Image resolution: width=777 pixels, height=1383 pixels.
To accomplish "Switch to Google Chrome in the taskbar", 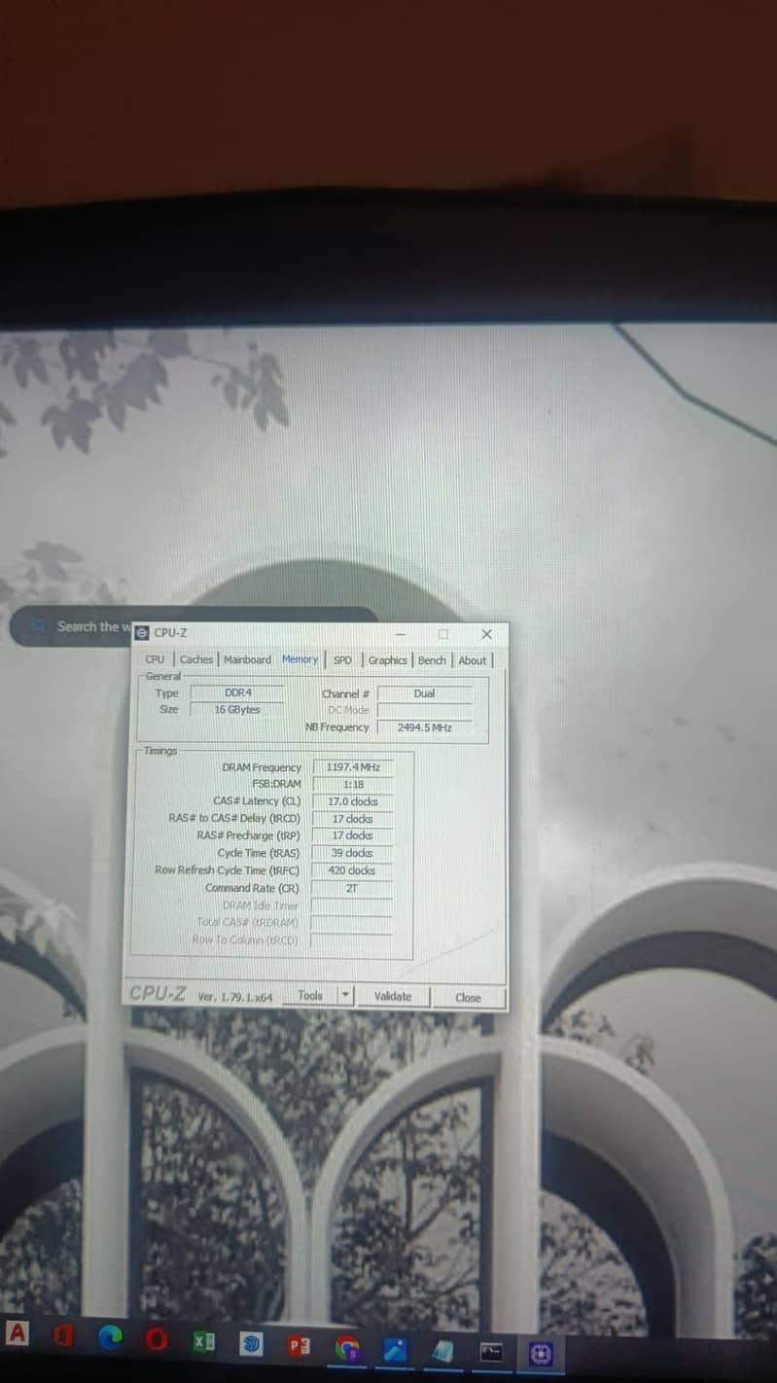I will (x=347, y=1349).
